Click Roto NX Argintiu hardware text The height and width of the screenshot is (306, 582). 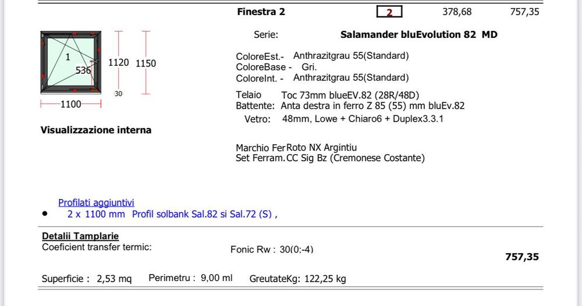[x=321, y=148]
